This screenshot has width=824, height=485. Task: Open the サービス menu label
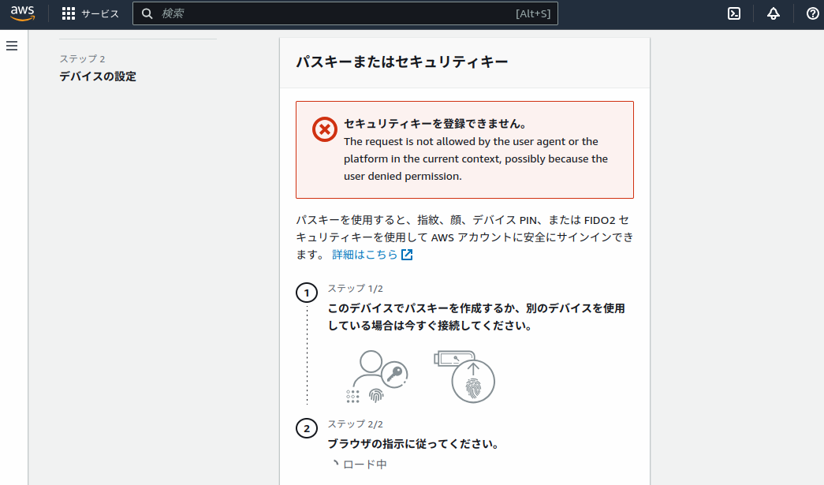click(x=100, y=13)
